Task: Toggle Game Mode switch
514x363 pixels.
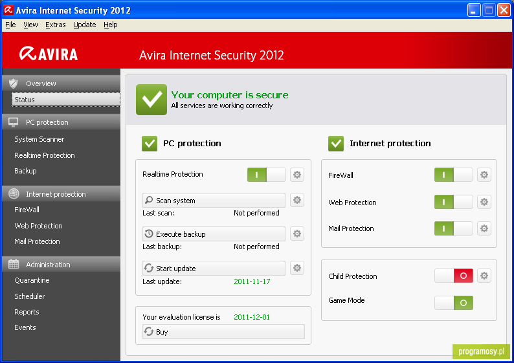Action: [454, 303]
